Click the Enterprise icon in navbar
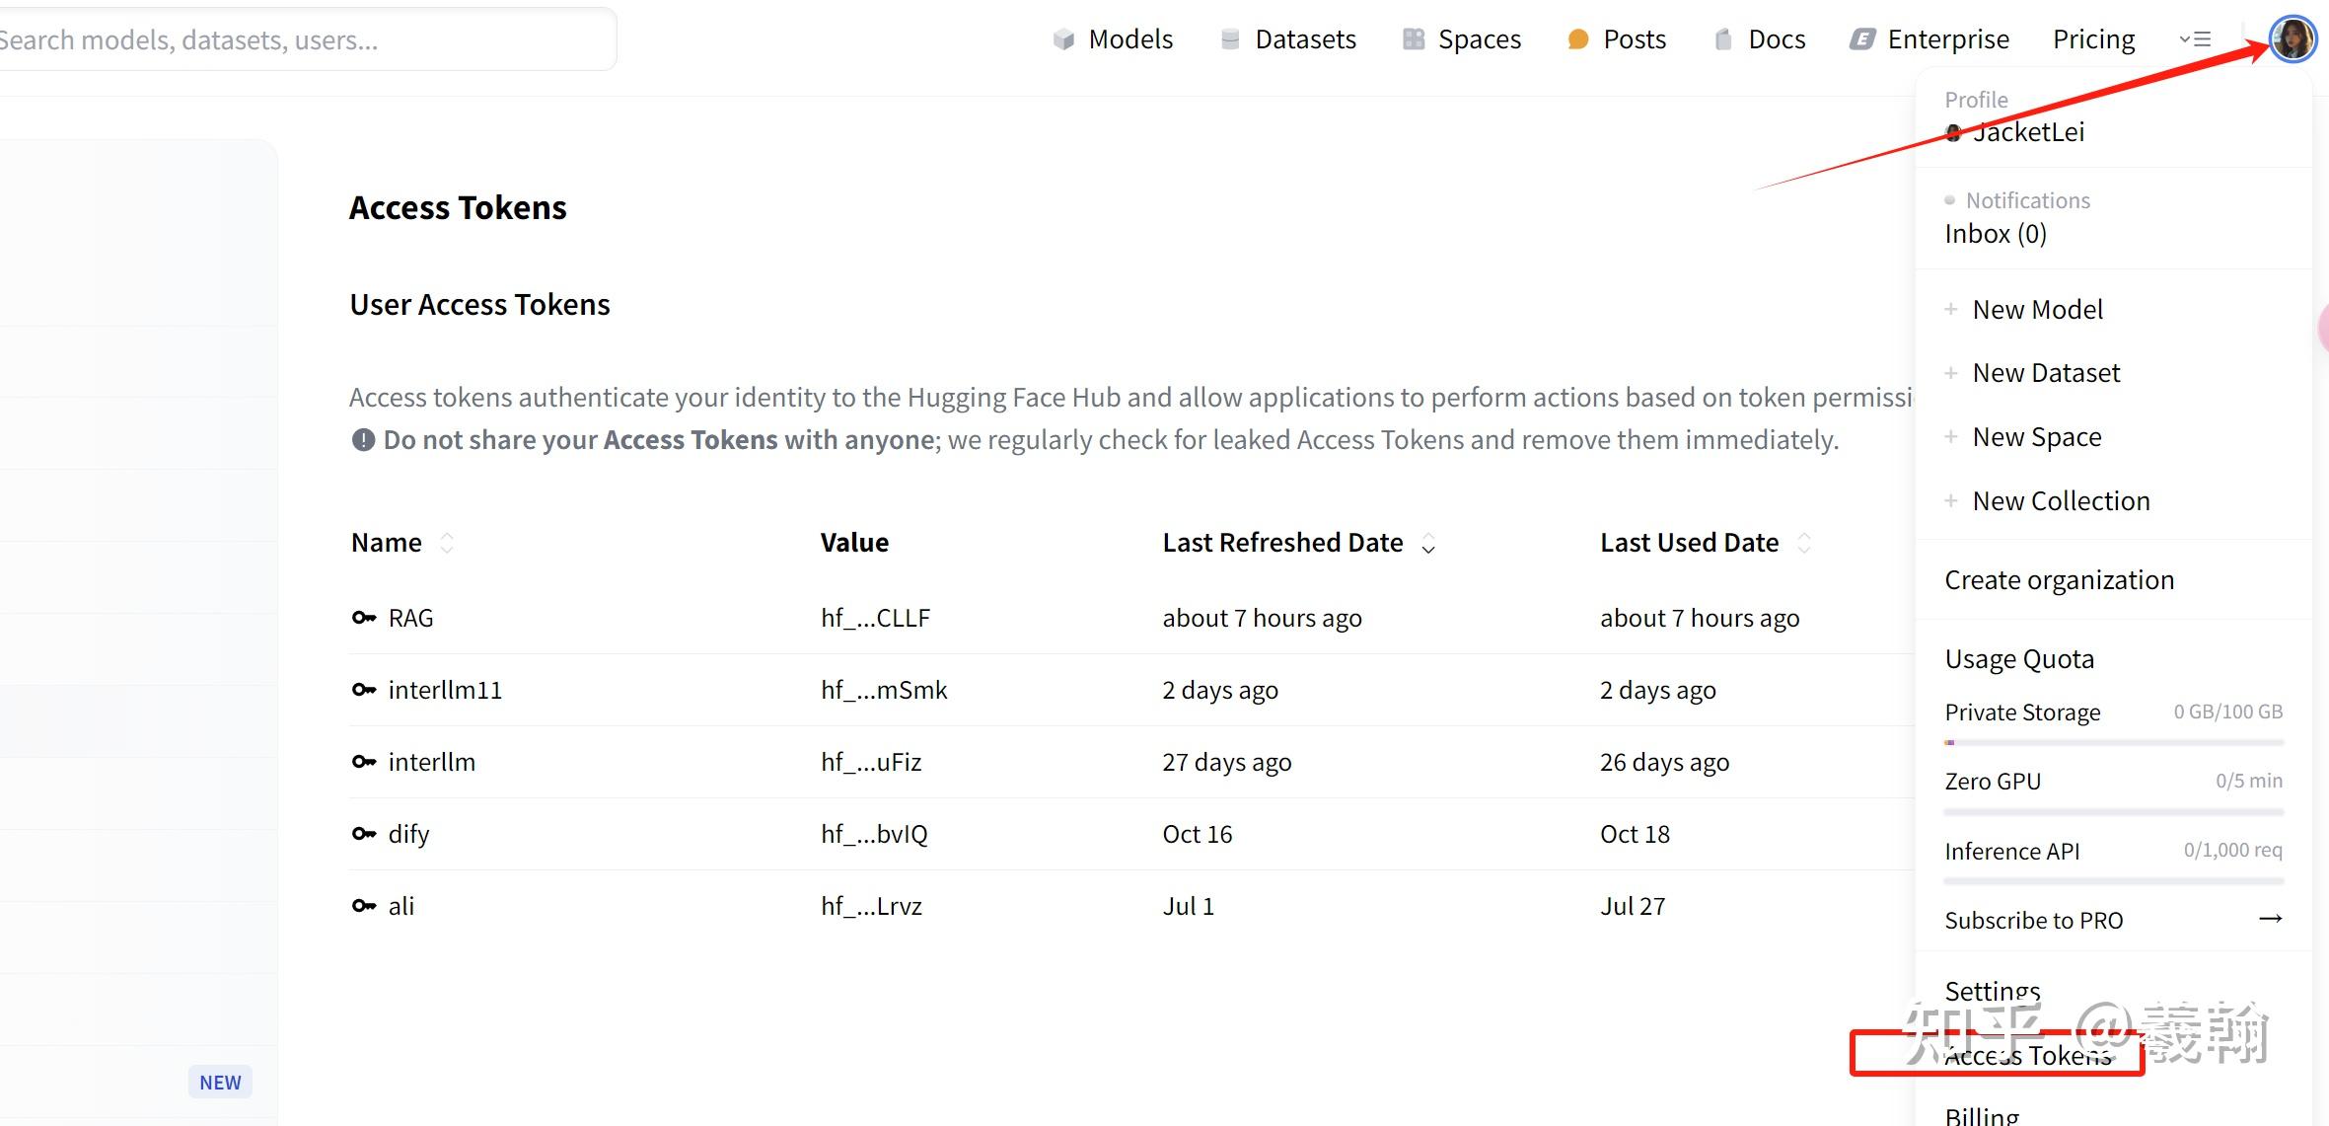2329x1126 pixels. coord(1861,39)
